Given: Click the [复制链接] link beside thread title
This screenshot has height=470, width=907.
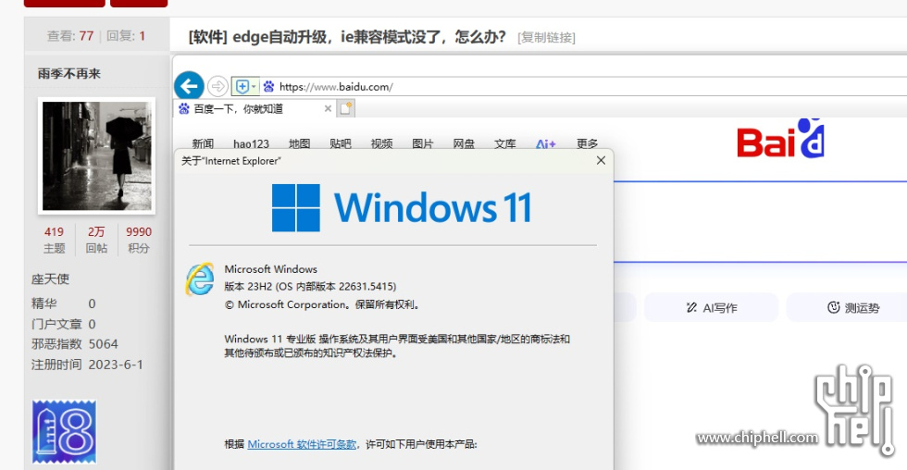Looking at the screenshot, I should tap(546, 38).
